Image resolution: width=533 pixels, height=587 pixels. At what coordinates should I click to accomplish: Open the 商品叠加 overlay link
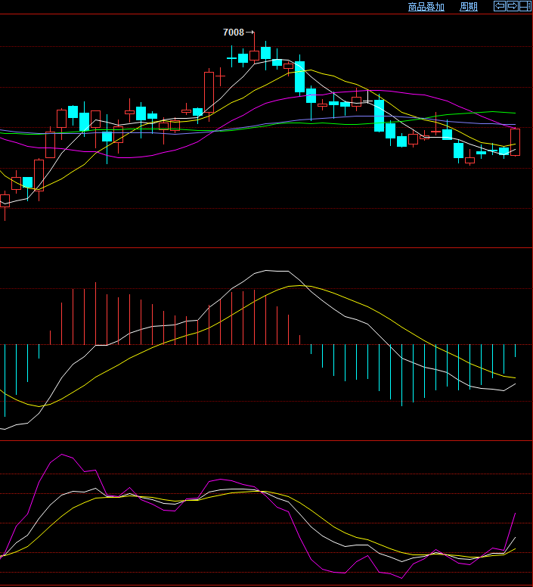coord(426,7)
